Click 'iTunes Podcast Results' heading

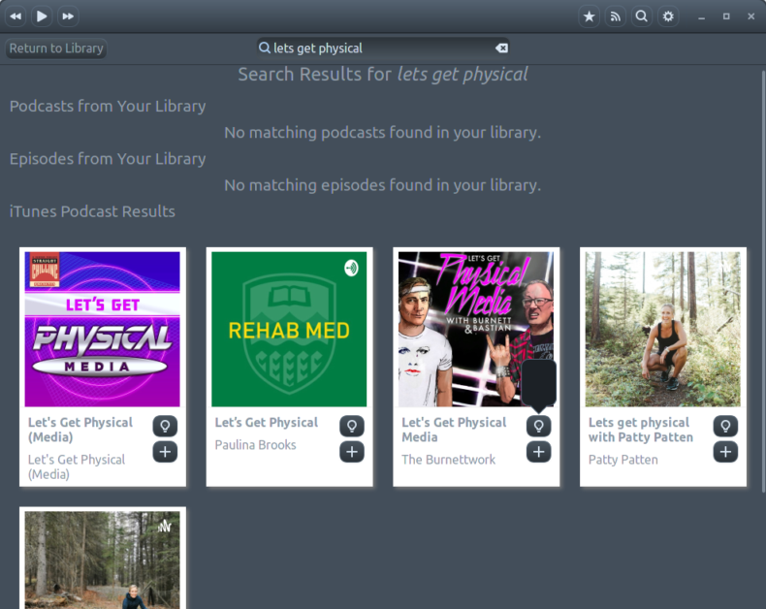pos(92,211)
